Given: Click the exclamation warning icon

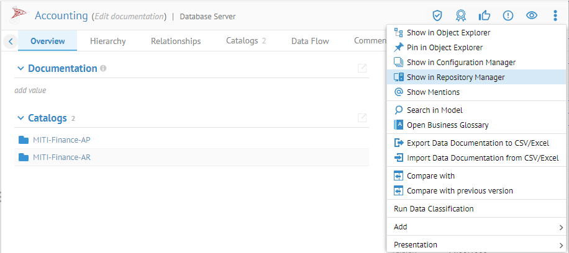Looking at the screenshot, I should click(508, 16).
